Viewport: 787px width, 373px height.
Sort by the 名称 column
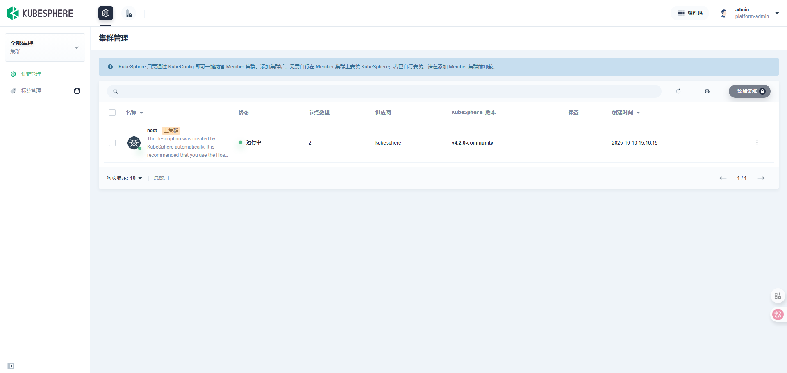point(134,112)
